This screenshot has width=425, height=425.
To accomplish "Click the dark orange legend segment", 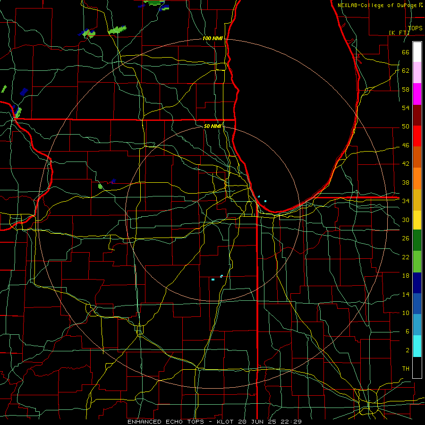I will (x=417, y=157).
